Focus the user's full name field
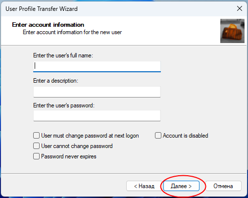The height and width of the screenshot is (198, 248). pyautogui.click(x=97, y=66)
